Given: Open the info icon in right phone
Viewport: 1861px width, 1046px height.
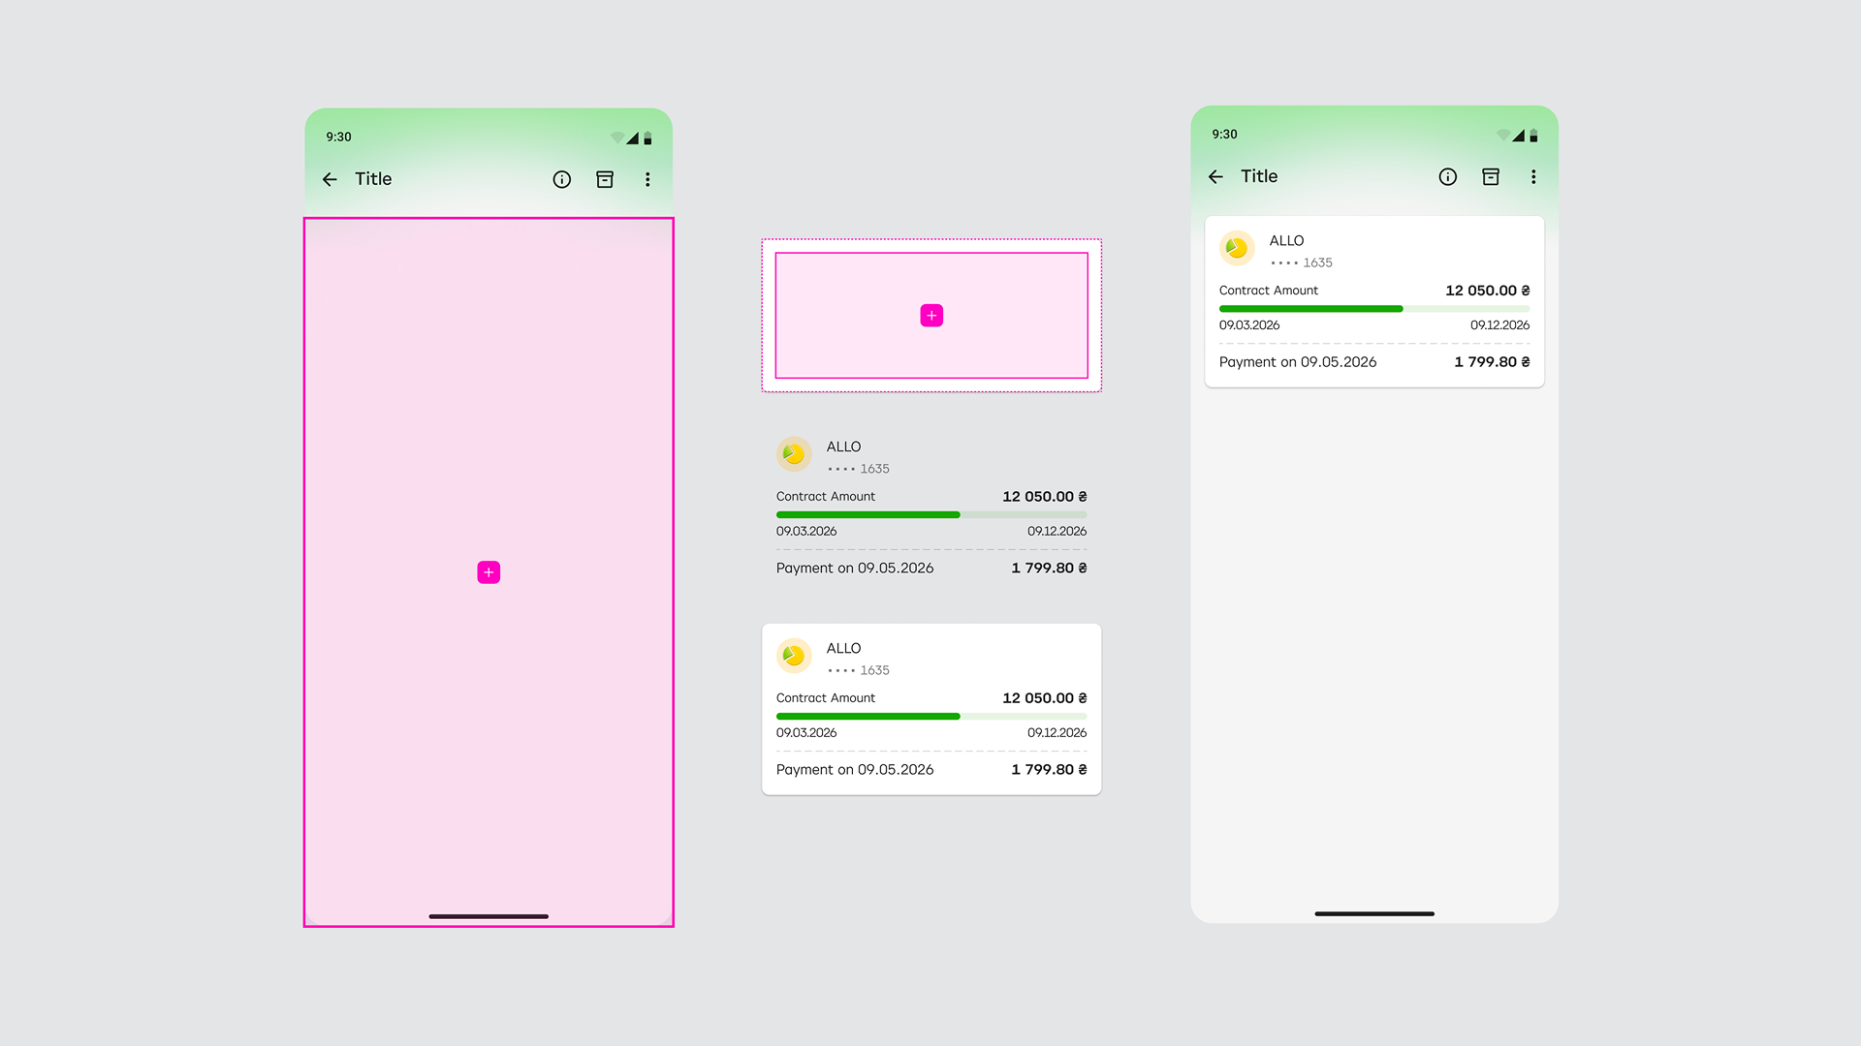Looking at the screenshot, I should (x=1448, y=176).
